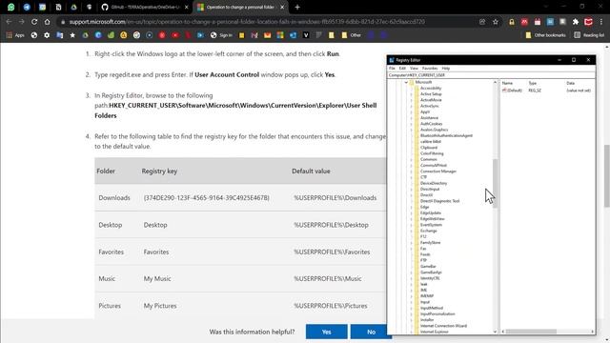Select the Microsoft key folder
The width and height of the screenshot is (610, 343).
[x=423, y=83]
